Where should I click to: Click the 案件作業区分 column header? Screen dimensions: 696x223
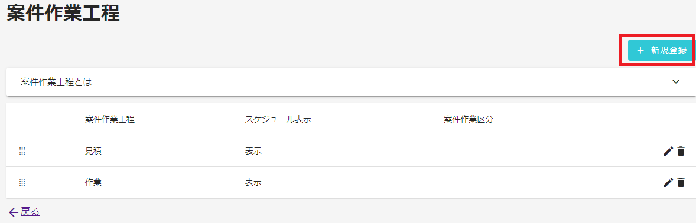click(x=469, y=120)
